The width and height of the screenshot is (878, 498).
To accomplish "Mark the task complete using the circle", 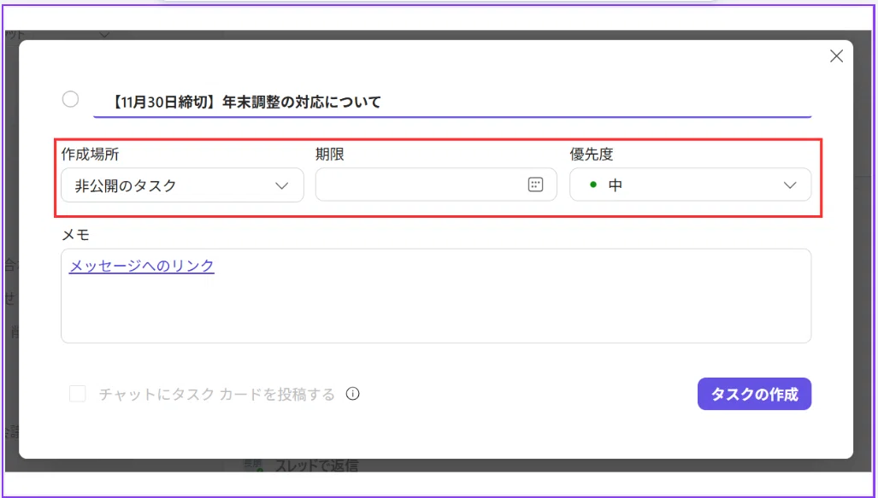I will [71, 100].
